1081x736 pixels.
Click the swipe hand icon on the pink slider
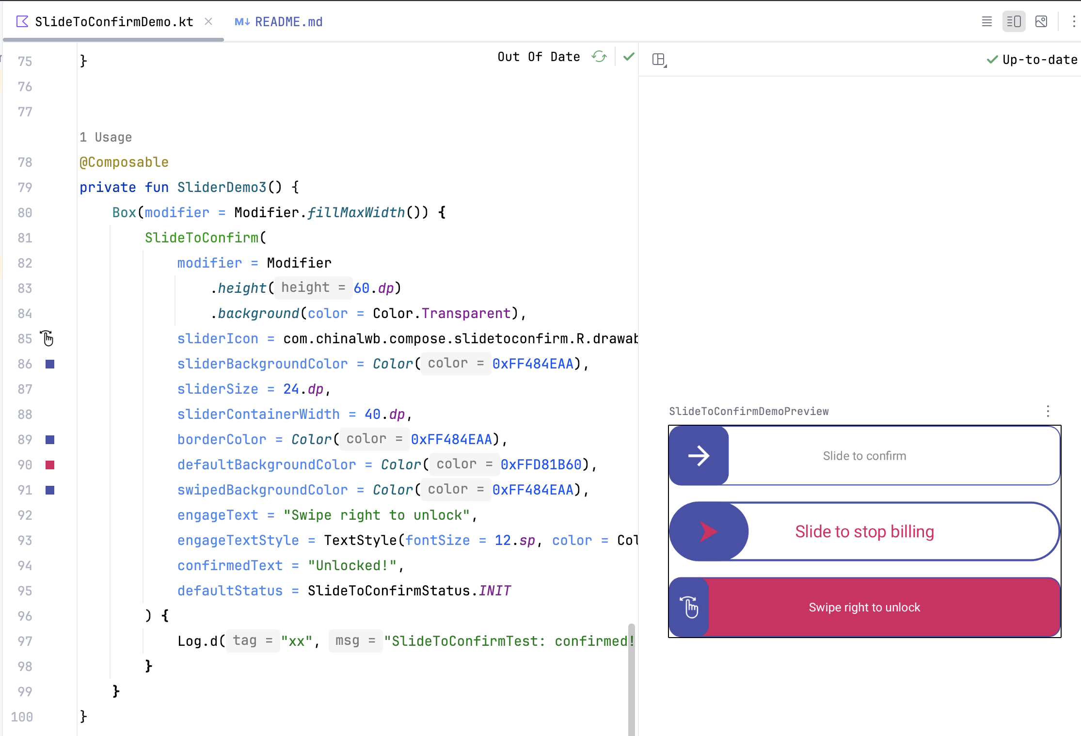(689, 608)
